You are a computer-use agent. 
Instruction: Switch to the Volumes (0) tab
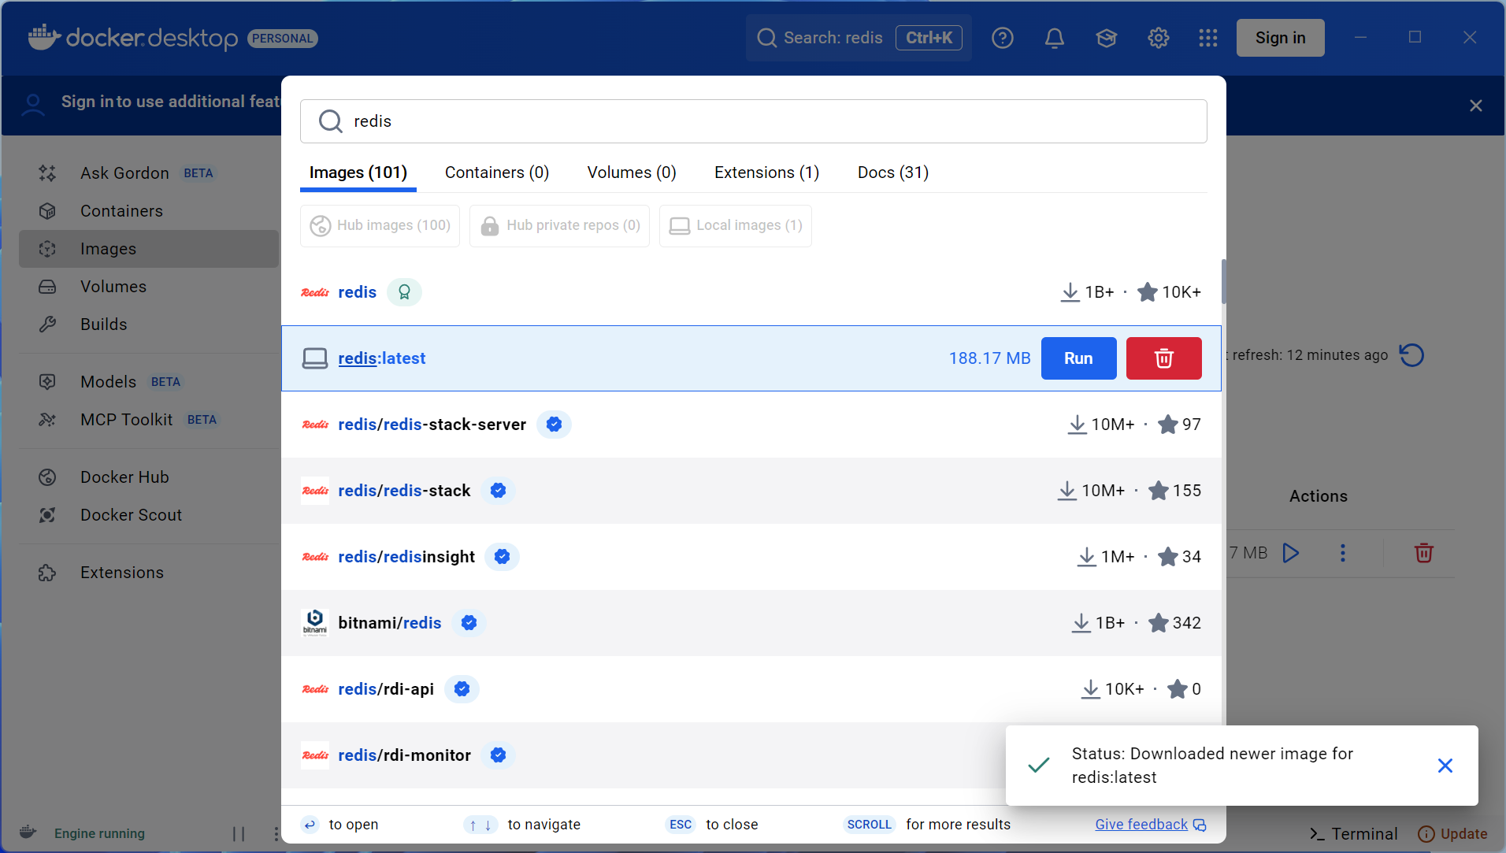click(632, 172)
